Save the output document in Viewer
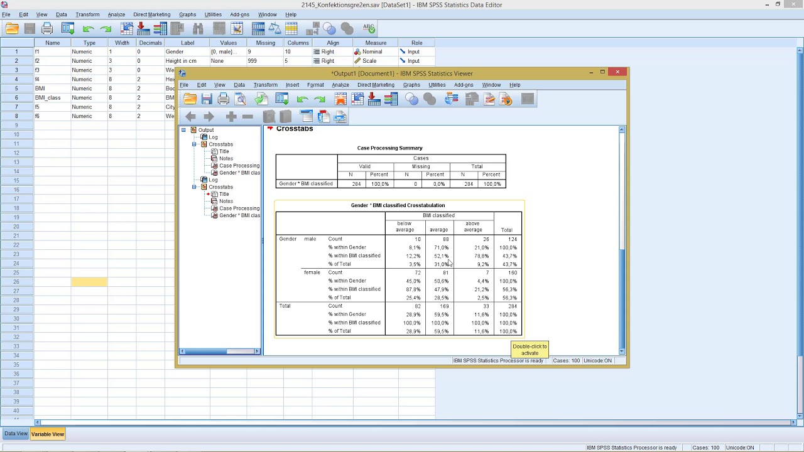Viewport: 804px width, 452px height. tap(207, 99)
